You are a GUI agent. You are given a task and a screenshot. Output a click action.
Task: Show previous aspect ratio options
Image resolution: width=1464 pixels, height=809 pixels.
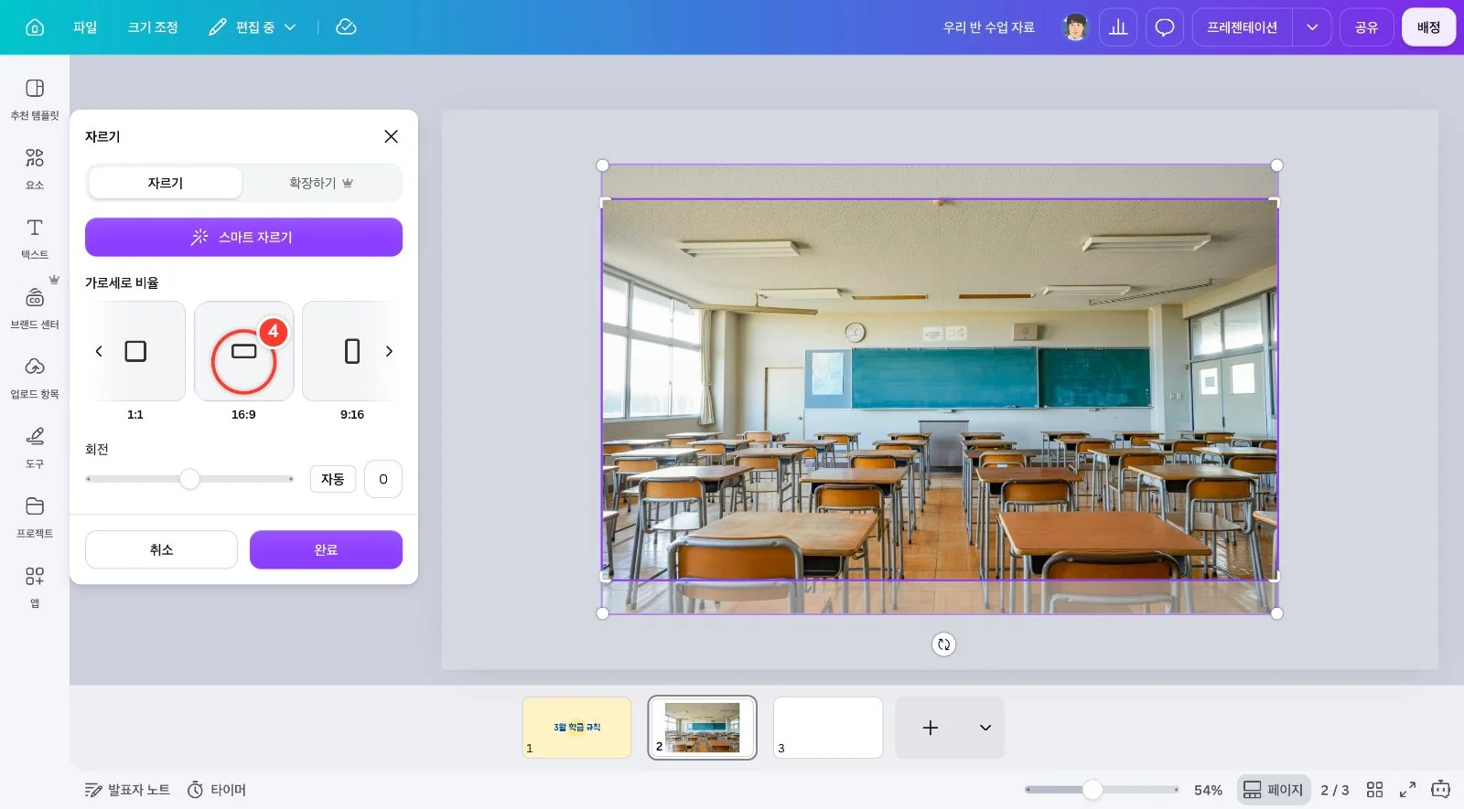coord(99,351)
